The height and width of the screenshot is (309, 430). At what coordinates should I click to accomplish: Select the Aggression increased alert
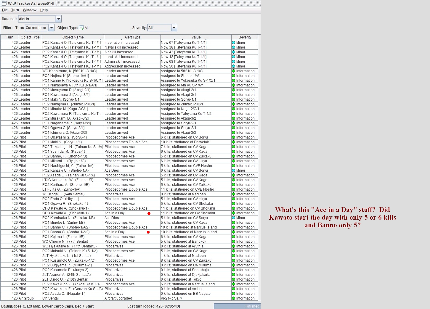coord(129,66)
